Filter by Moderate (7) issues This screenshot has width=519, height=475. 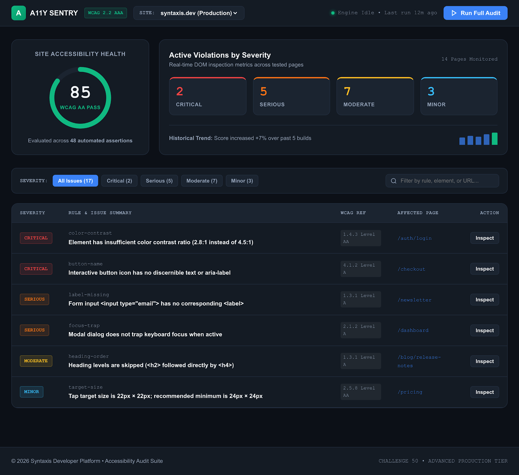pyautogui.click(x=202, y=181)
